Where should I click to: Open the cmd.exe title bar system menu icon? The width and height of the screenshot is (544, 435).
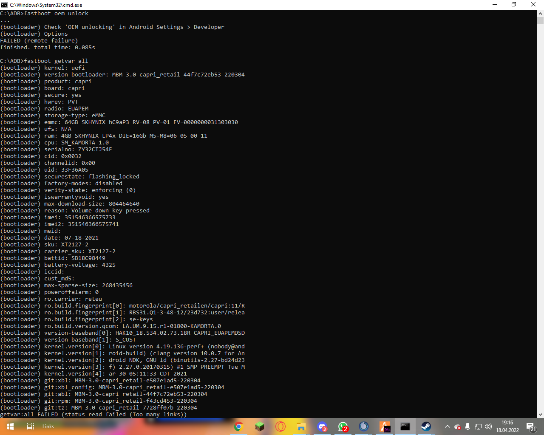[4, 5]
